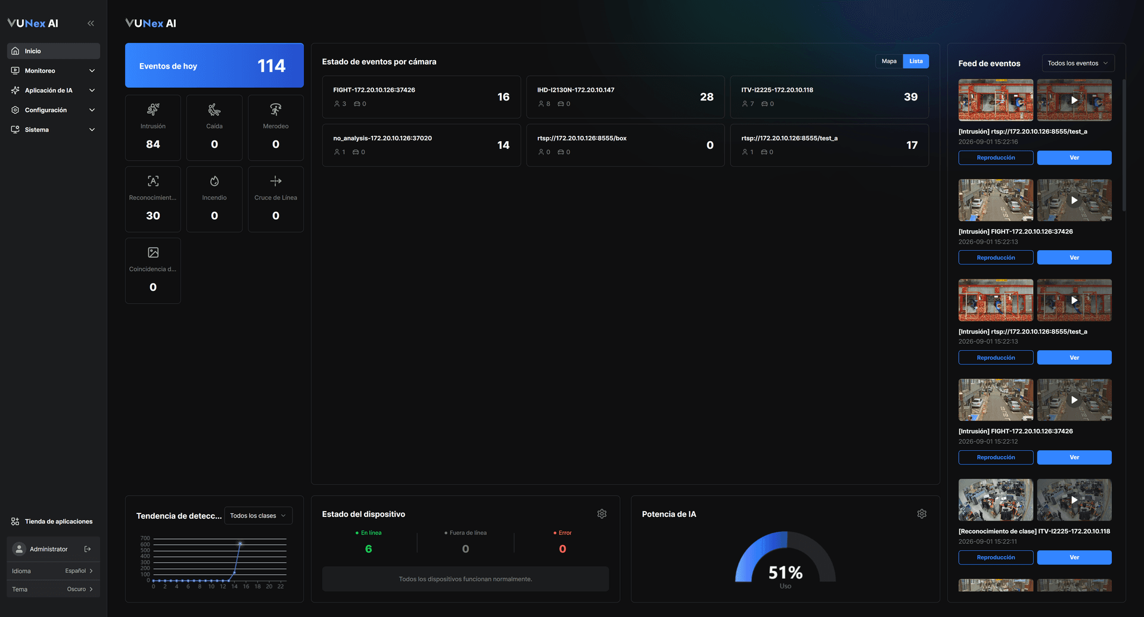Open the Todos los clases dropdown
This screenshot has width=1144, height=617.
pos(258,516)
